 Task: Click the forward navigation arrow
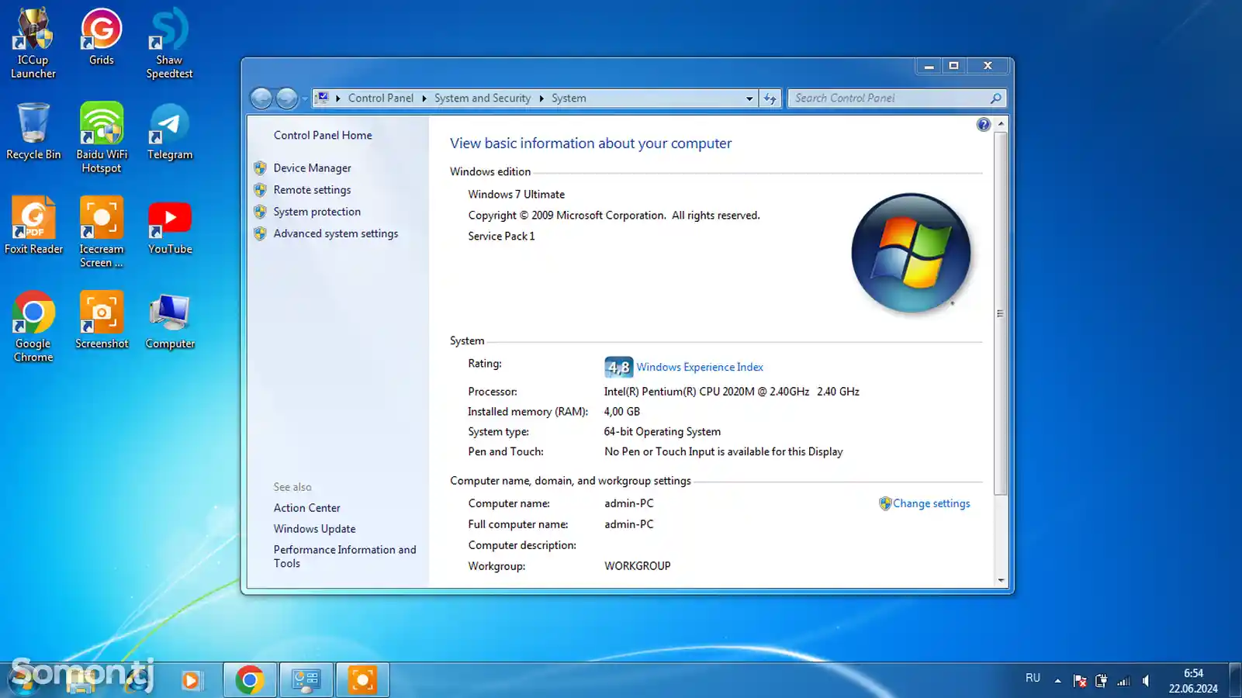pyautogui.click(x=287, y=98)
